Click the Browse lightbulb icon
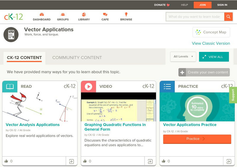The height and width of the screenshot is (167, 237). click(126, 15)
